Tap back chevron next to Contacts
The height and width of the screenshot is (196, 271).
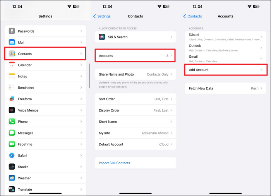pos(184,16)
